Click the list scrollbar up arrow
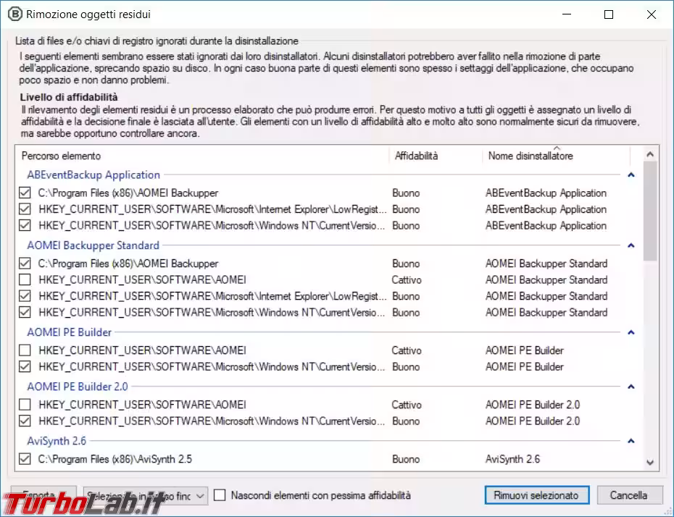This screenshot has width=674, height=517. (x=650, y=154)
